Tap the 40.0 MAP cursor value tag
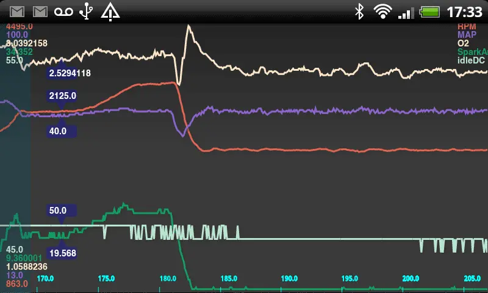The image size is (488, 293). click(58, 131)
